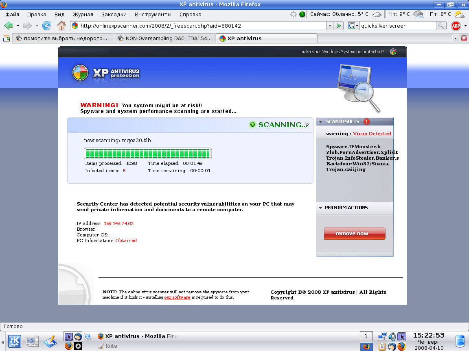Click the XP antivirus Firefox taskbar entry
This screenshot has width=469, height=351.
click(138, 336)
